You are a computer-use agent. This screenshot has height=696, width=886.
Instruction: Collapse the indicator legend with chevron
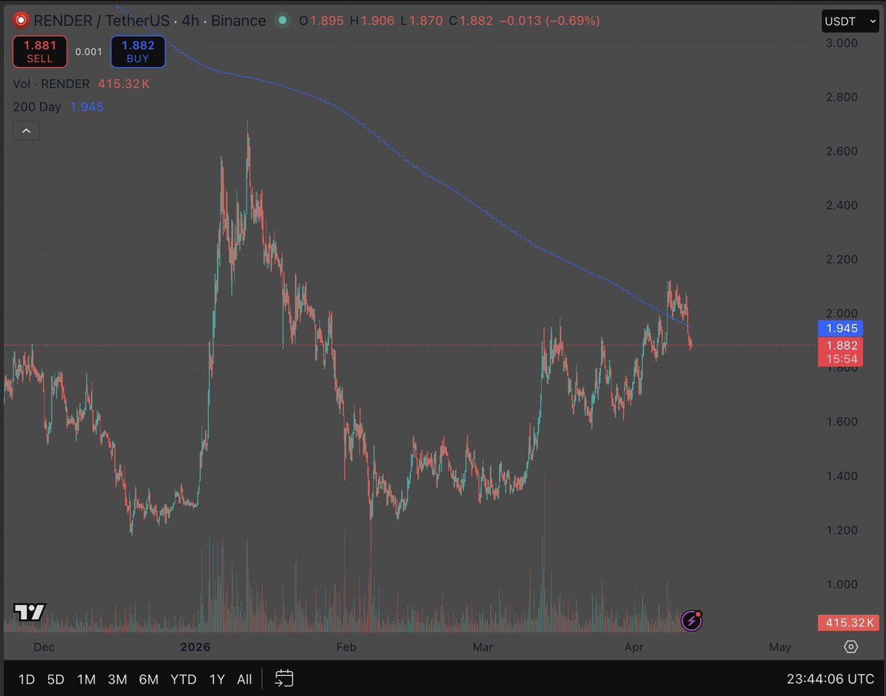[26, 131]
